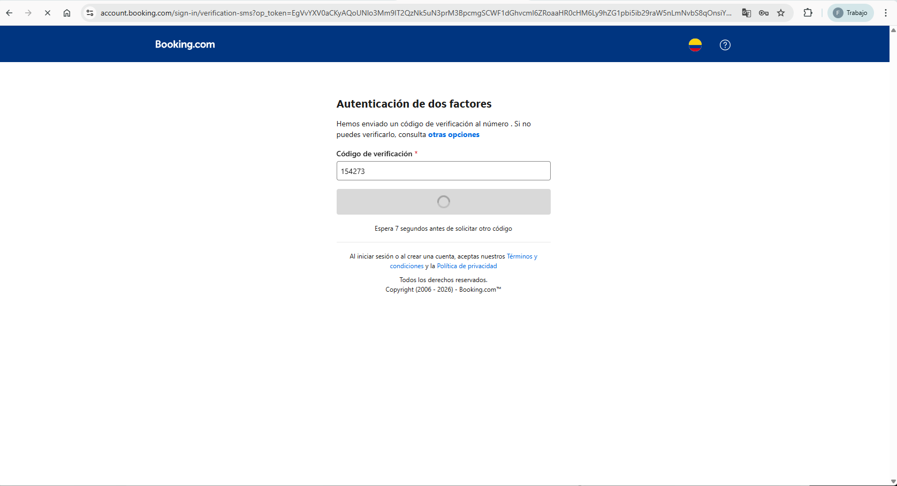The height and width of the screenshot is (486, 897).
Task: Go back to the previous page
Action: coord(10,13)
